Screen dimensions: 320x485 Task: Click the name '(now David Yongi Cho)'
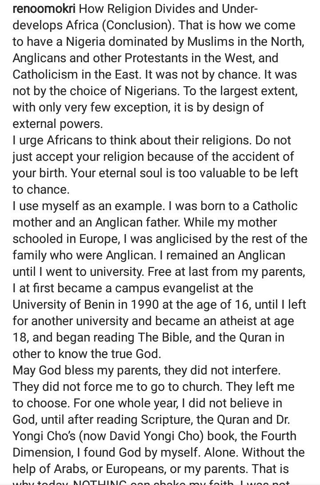141,436
